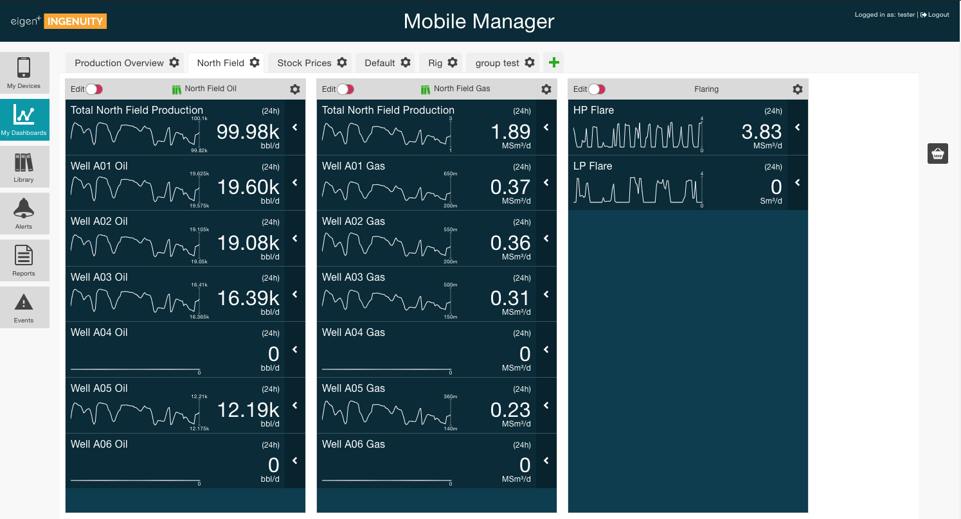Expand Well A01 Oil row arrow

click(295, 182)
